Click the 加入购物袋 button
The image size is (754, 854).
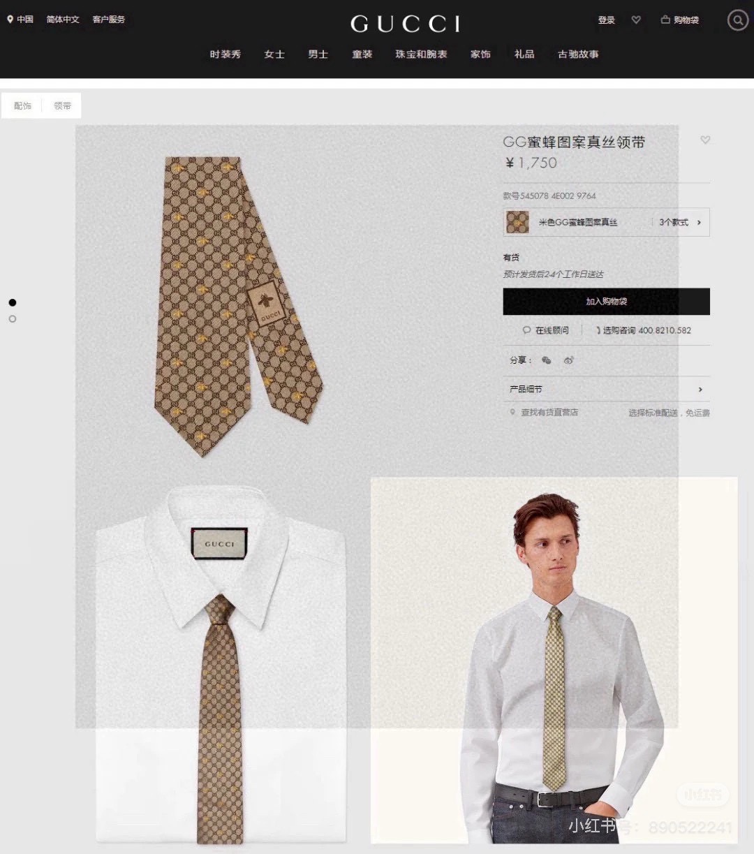[x=606, y=302]
